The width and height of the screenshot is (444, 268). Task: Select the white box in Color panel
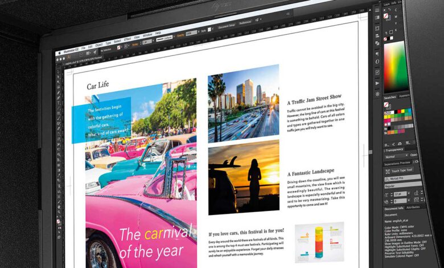pos(392,38)
